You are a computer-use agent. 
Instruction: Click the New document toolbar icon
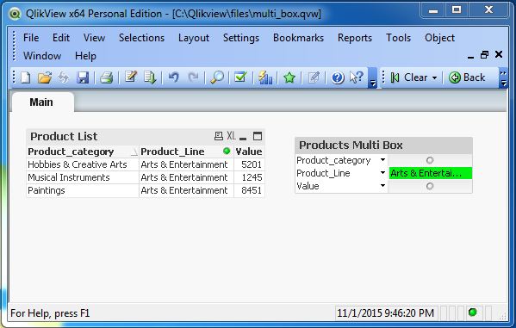[x=26, y=77]
